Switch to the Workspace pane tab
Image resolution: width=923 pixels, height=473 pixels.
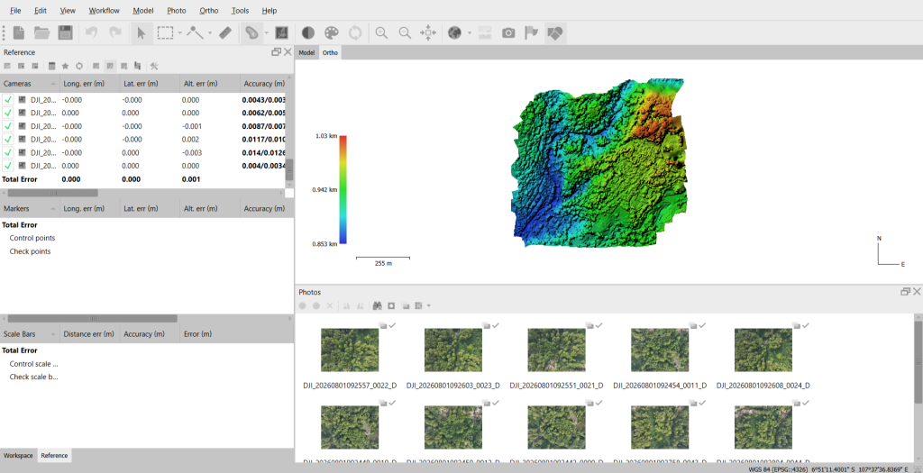click(x=18, y=455)
